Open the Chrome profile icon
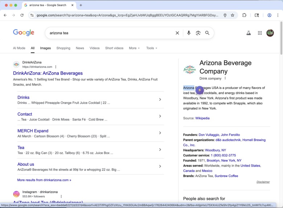Screen dimensions: 283x208 tap(269, 15)
